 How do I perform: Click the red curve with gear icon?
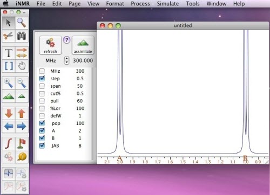coord(22,187)
